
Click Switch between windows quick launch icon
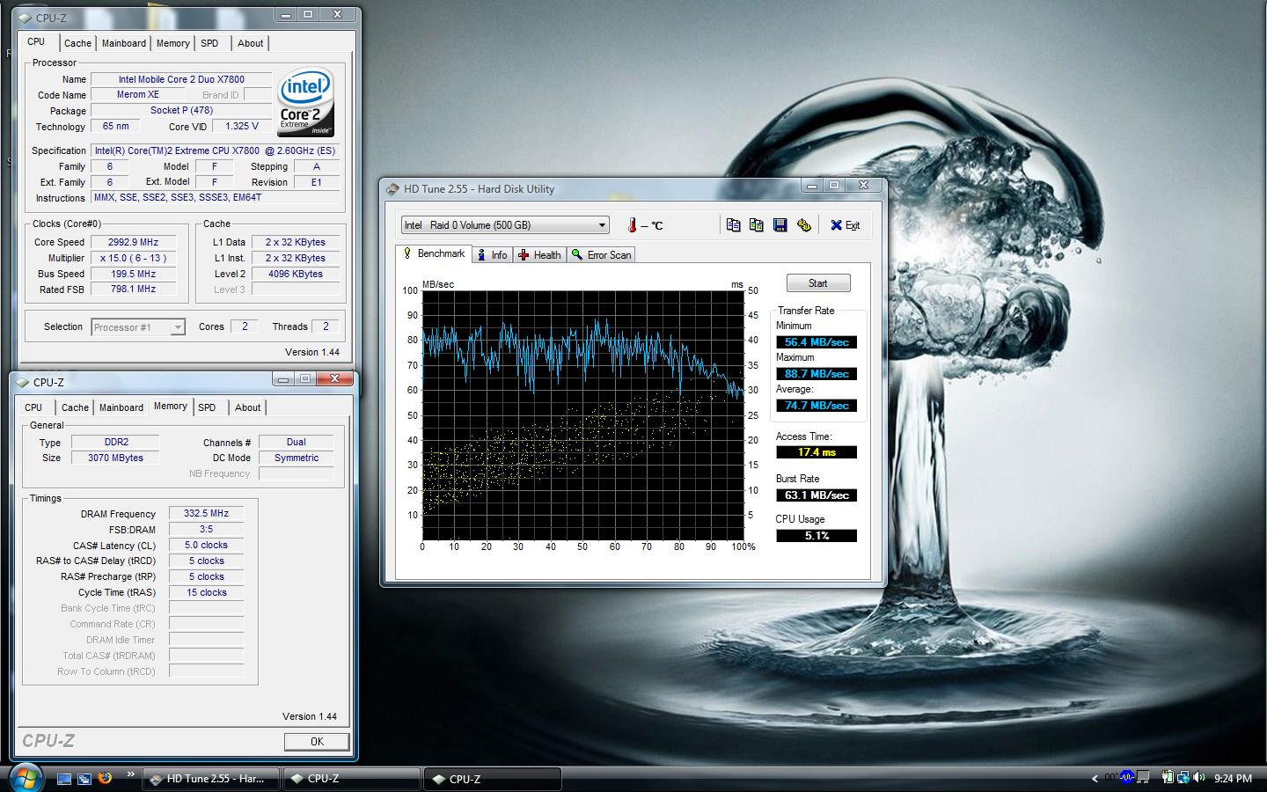pos(84,779)
